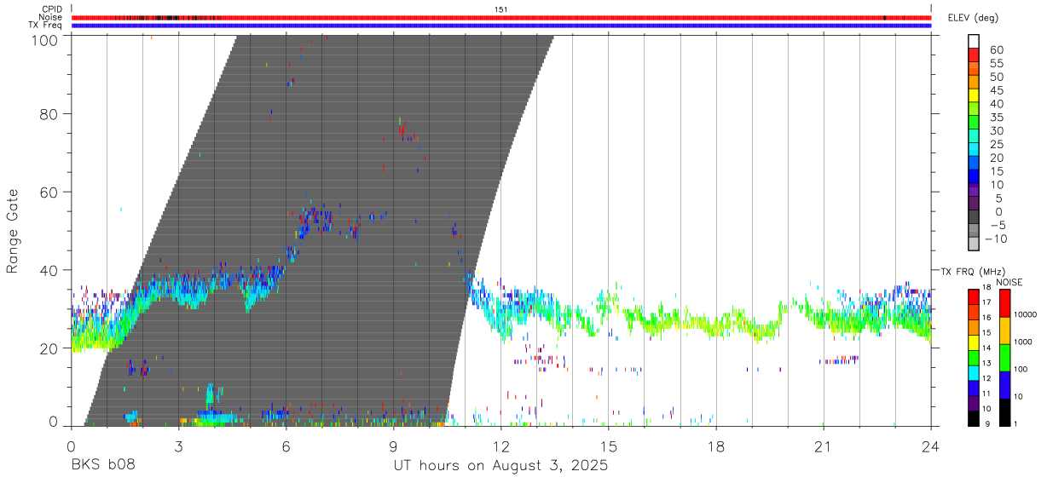Click the NOISE colorbar label 10000
The height and width of the screenshot is (483, 1047).
[1027, 315]
